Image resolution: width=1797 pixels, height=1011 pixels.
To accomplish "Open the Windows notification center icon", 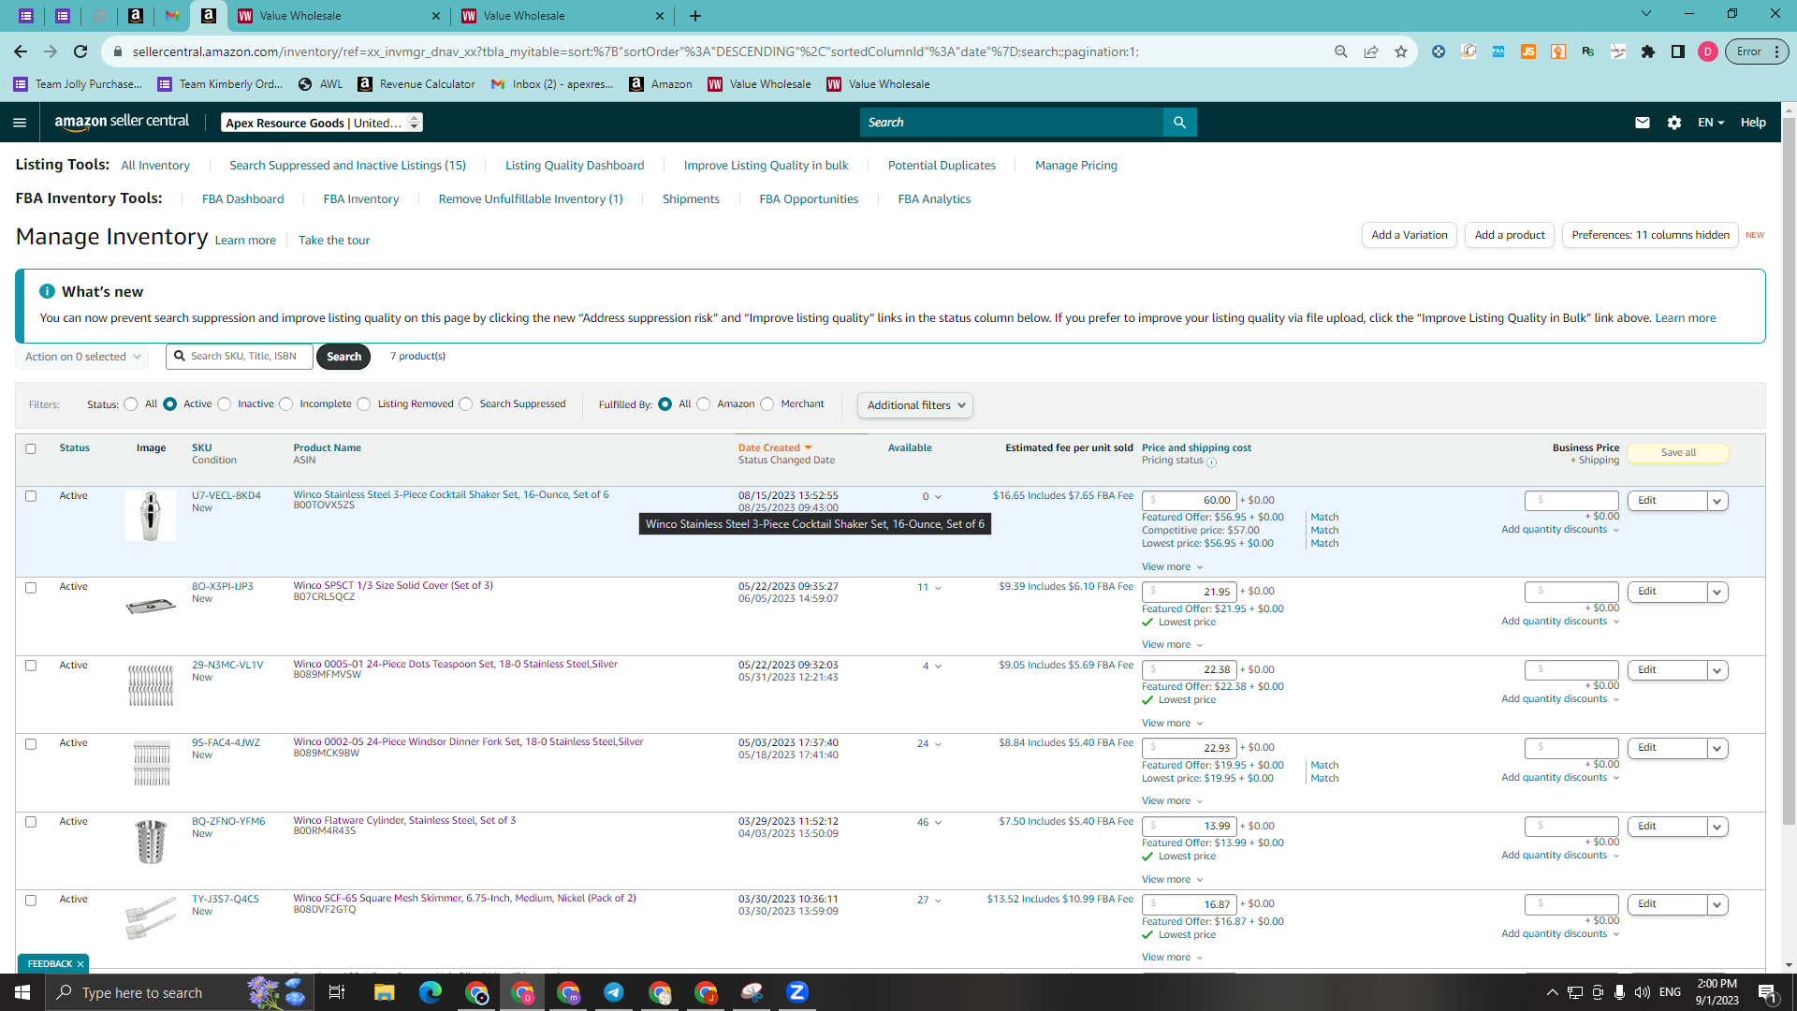I will (x=1767, y=992).
